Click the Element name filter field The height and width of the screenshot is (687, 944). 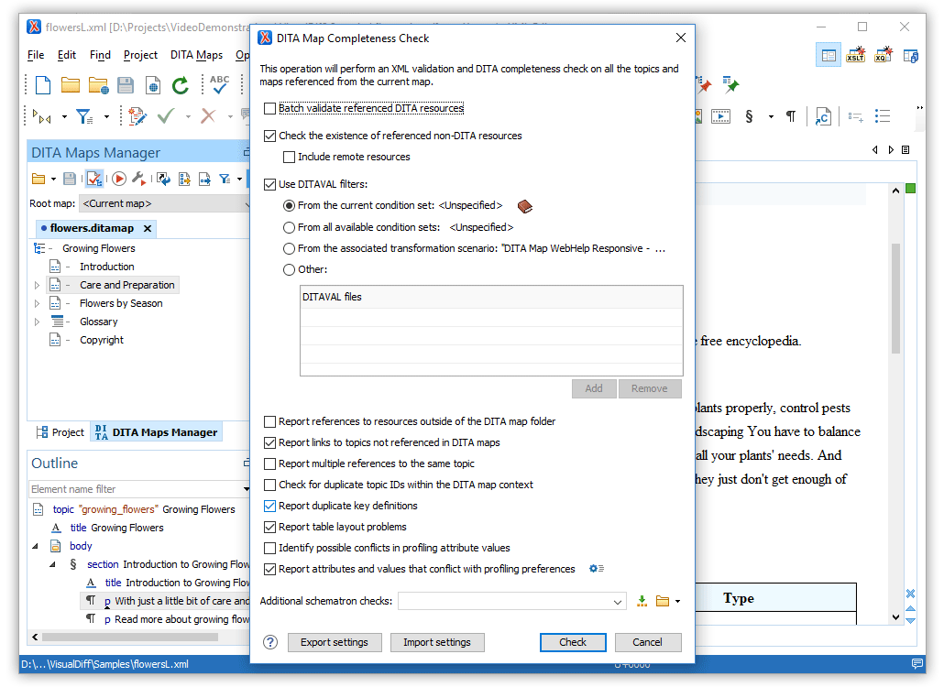point(135,489)
